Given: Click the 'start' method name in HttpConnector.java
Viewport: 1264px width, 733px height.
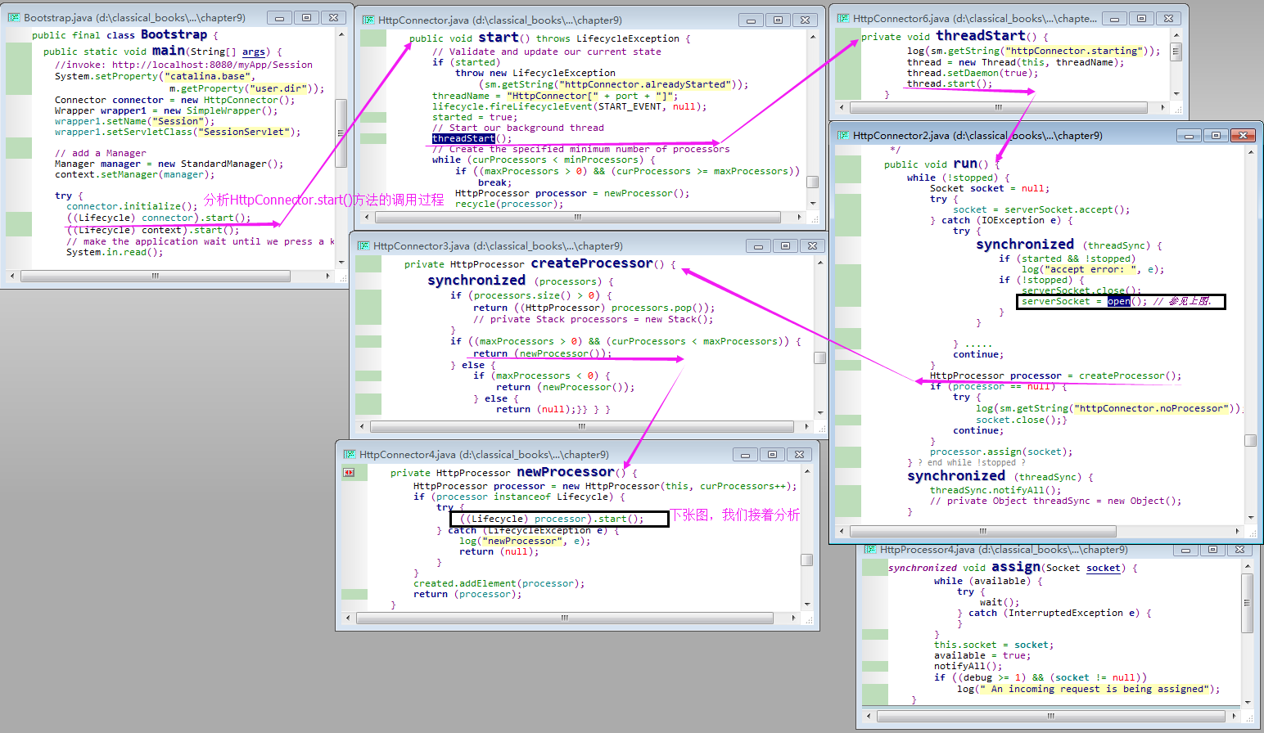Looking at the screenshot, I should tap(499, 38).
